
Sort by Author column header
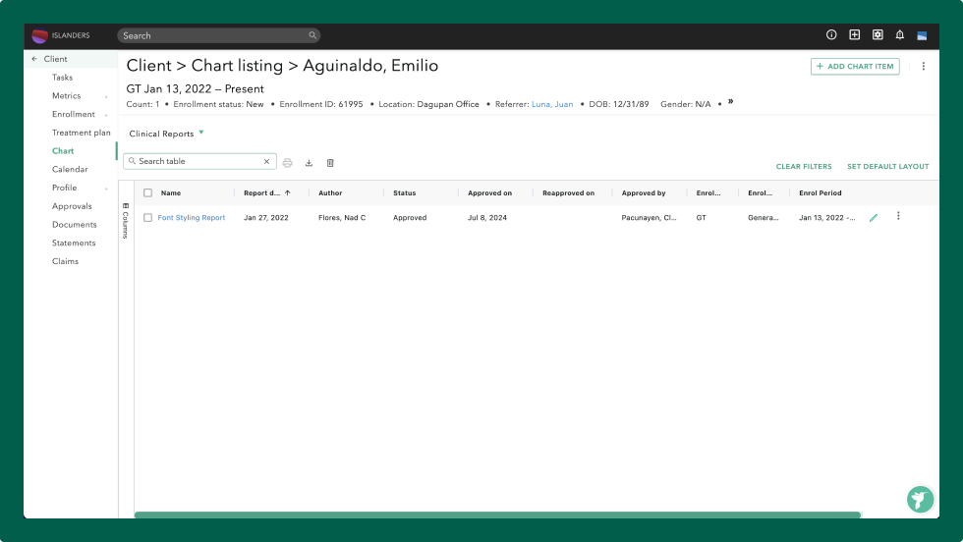[330, 192]
